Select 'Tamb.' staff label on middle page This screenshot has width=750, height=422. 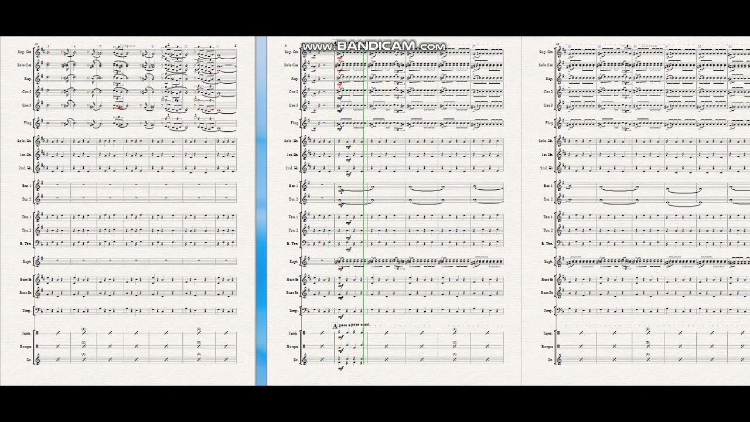293,333
